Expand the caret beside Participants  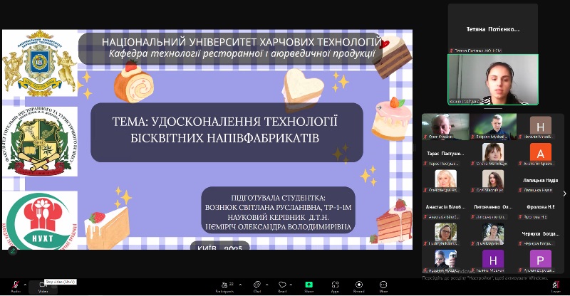pos(240,285)
